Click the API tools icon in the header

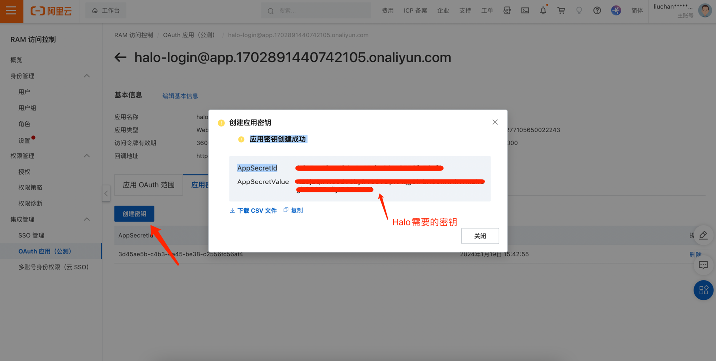pos(507,10)
